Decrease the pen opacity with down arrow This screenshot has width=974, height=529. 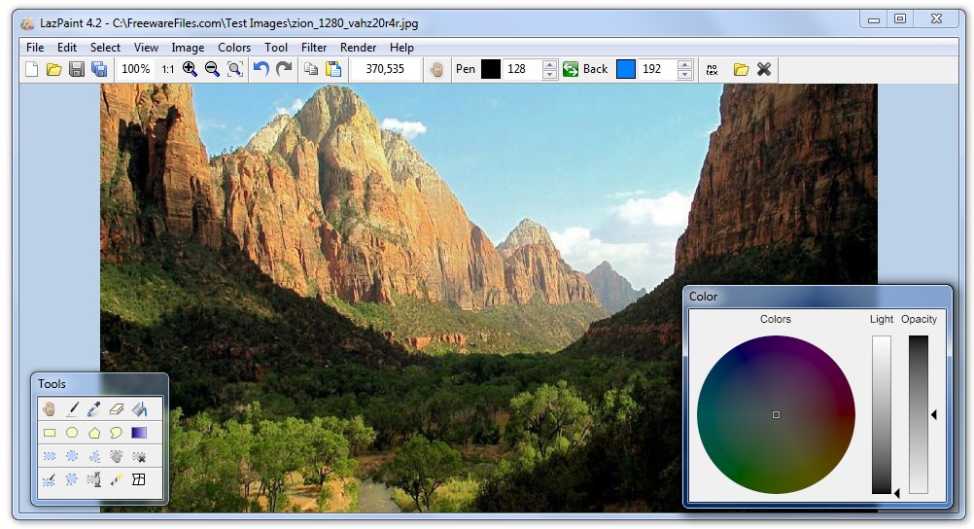pos(549,74)
